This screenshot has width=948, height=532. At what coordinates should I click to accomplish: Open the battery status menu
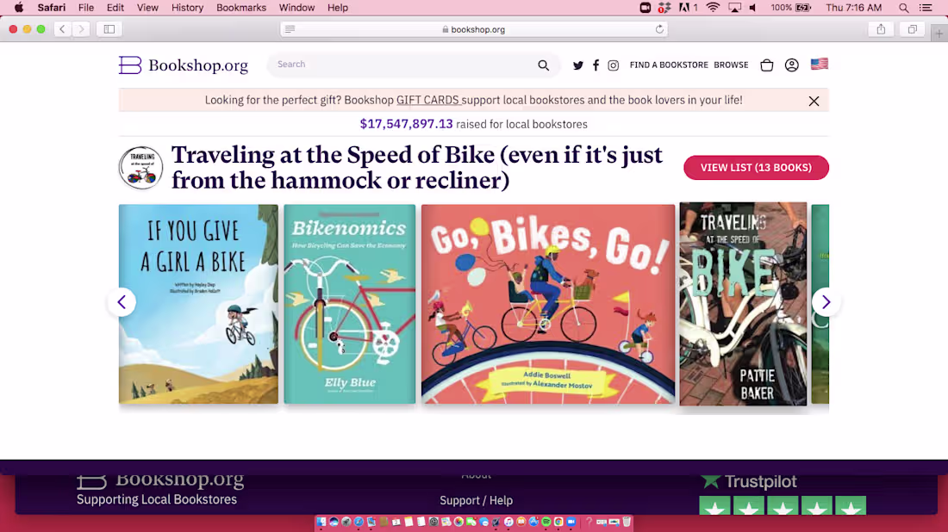click(790, 8)
